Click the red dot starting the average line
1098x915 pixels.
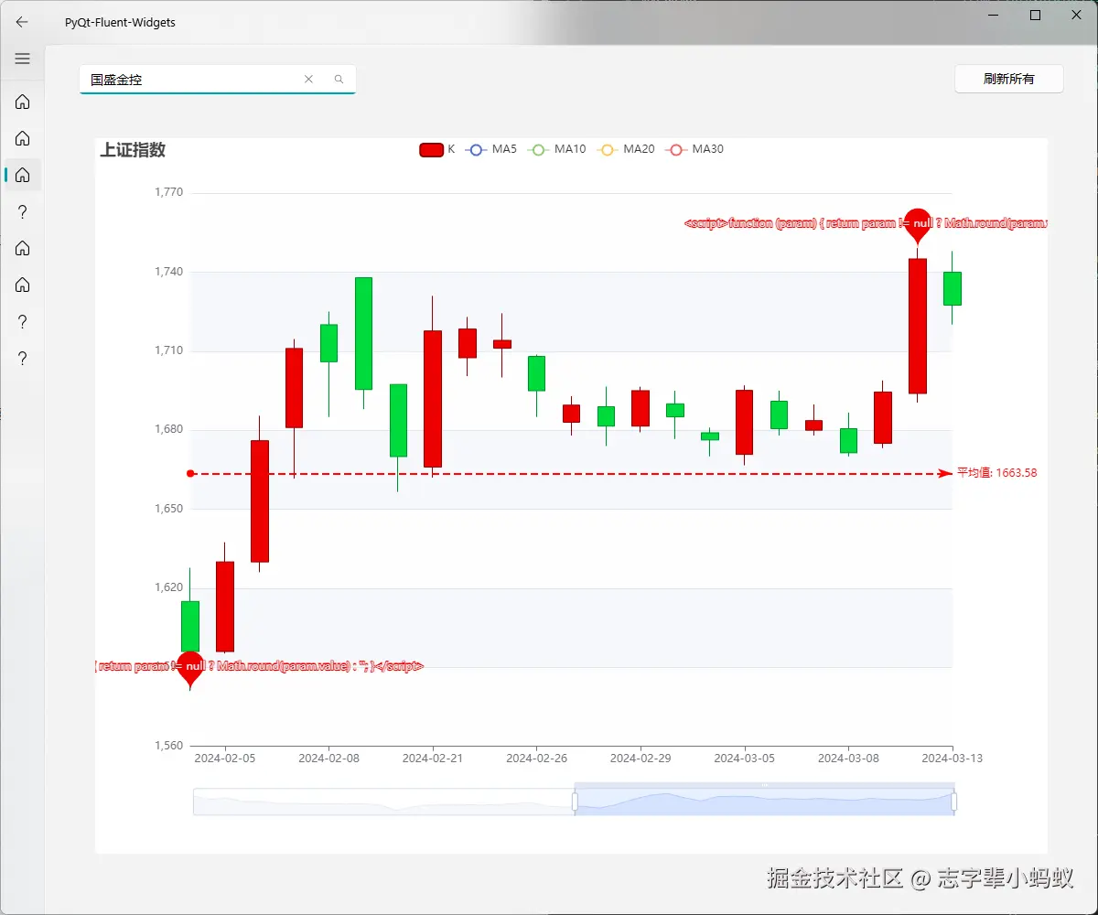[x=190, y=473]
